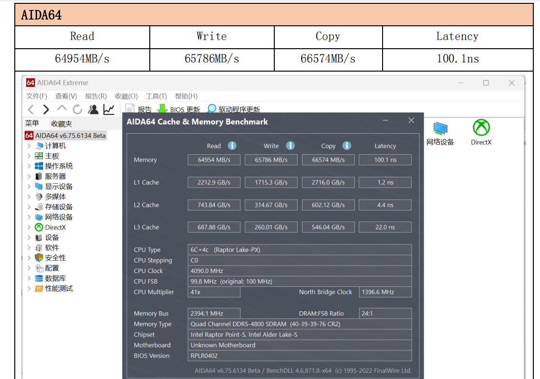Click the 报告 toolbar button

138,109
